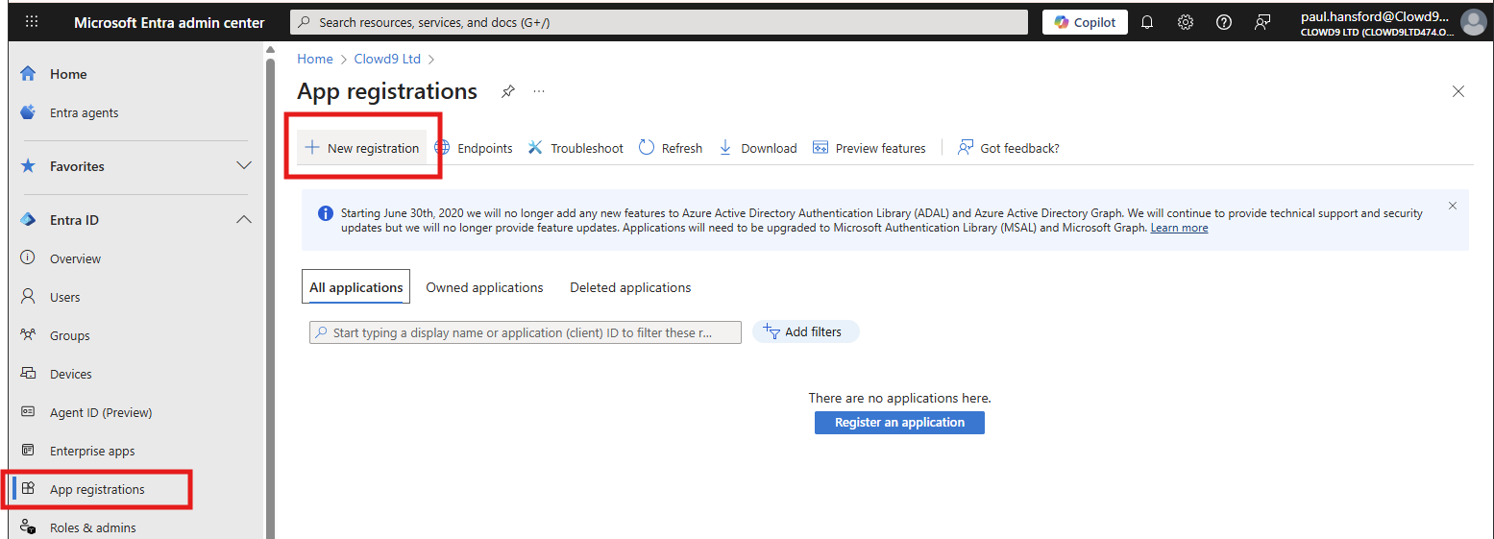The image size is (1494, 539).
Task: Click the feedback icon in header
Action: [1262, 22]
